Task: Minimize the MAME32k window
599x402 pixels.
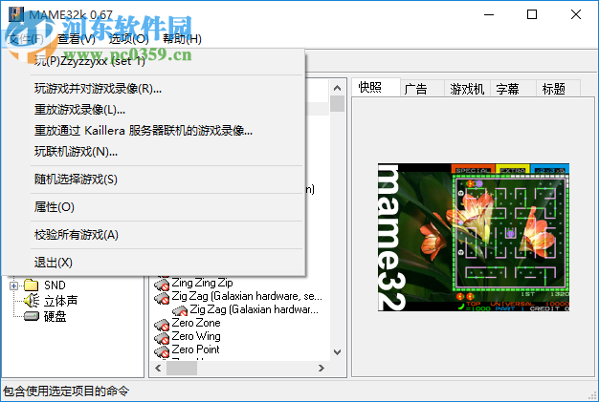Action: point(489,14)
